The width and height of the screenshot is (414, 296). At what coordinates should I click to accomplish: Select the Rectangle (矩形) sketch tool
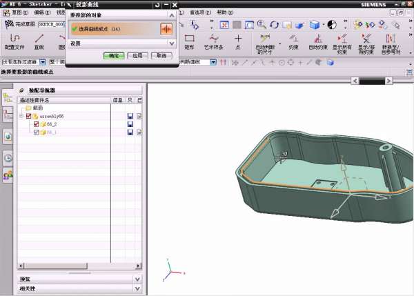point(189,41)
